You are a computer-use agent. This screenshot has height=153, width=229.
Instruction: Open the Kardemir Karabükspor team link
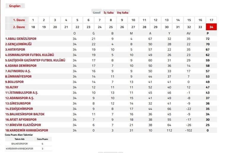26,130
